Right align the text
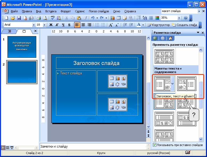Viewport: 207px width, 157px height. [89, 25]
